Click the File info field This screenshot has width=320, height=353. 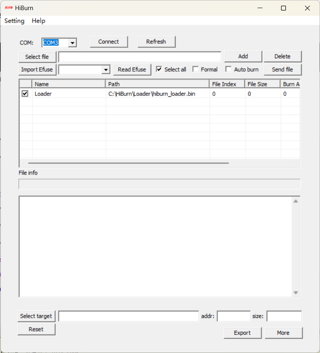159,184
